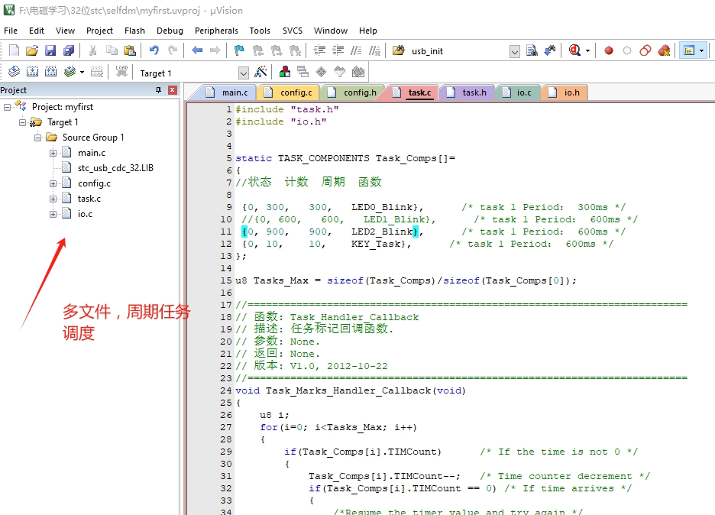Select task.c in the project tree

89,199
